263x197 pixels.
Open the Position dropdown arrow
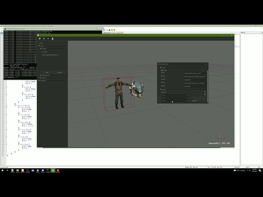pos(205,92)
